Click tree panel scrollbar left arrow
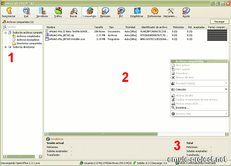Image resolution: width=231 pixels, height=166 pixels. (5, 156)
